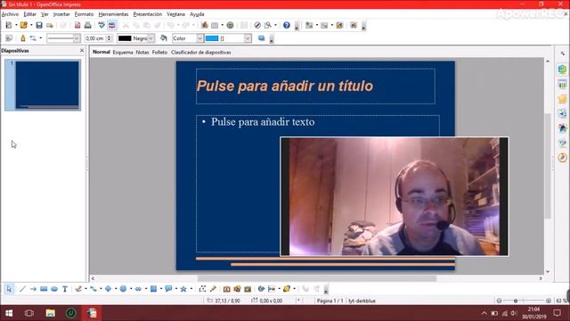
Task: Click the Task View taskbar icon
Action: pos(29,313)
